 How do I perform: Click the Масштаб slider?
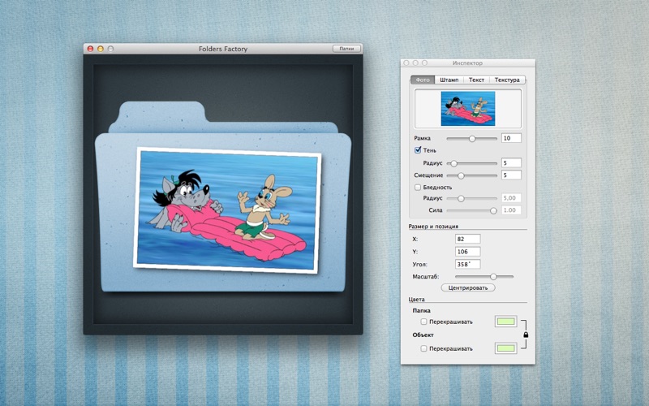pyautogui.click(x=484, y=276)
